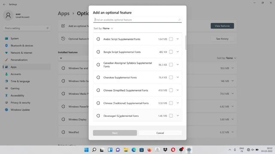This screenshot has width=275, height=154.
Task: Open Bluetooth & devices settings
Action: (27, 46)
